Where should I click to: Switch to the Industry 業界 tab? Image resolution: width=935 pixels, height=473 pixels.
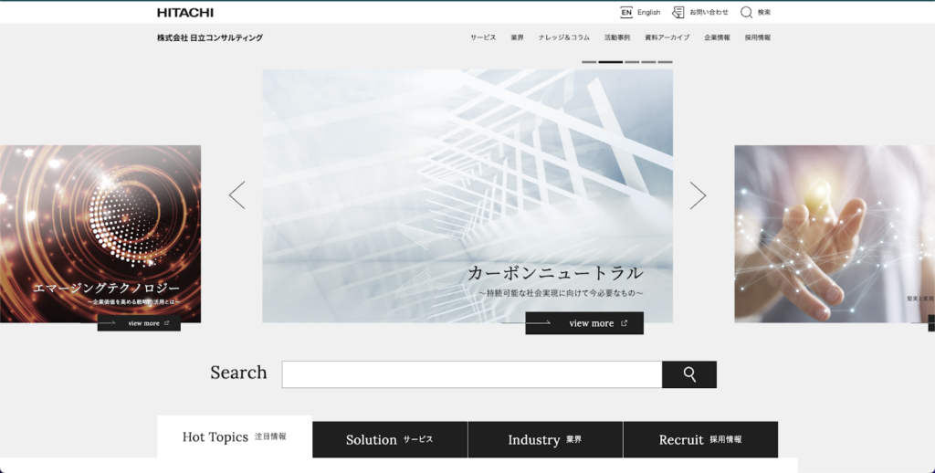click(545, 439)
